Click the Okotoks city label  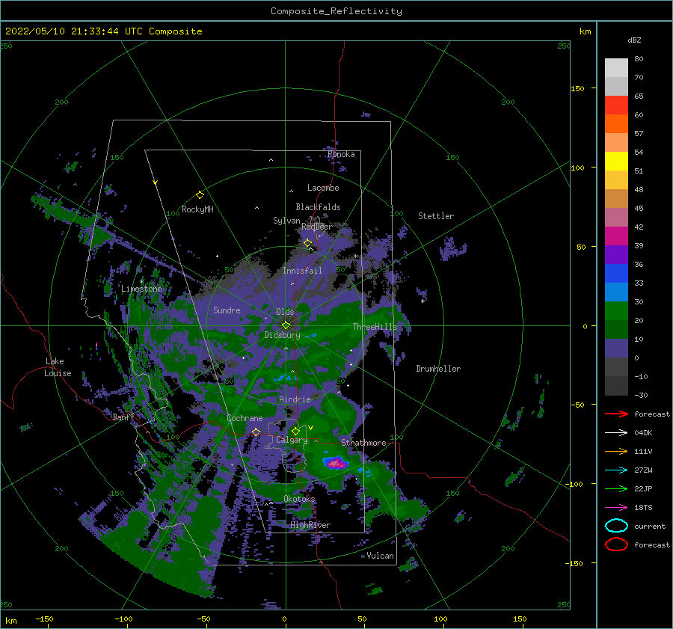pos(300,499)
